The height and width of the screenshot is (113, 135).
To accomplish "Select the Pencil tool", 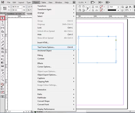I will pyautogui.click(x=2, y=45).
